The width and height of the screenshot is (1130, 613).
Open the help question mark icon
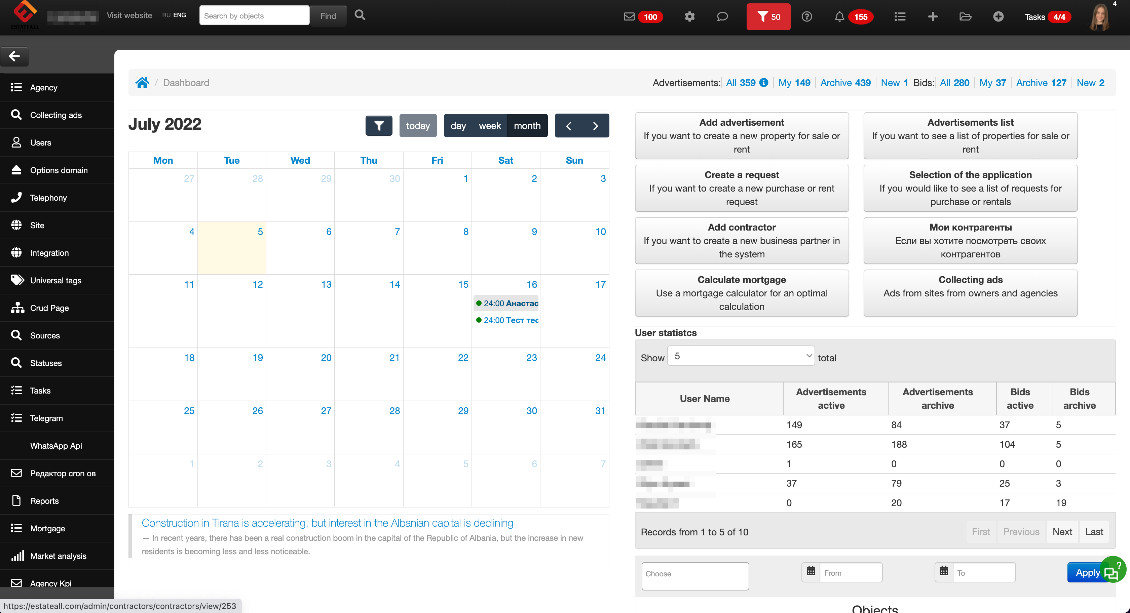point(806,17)
